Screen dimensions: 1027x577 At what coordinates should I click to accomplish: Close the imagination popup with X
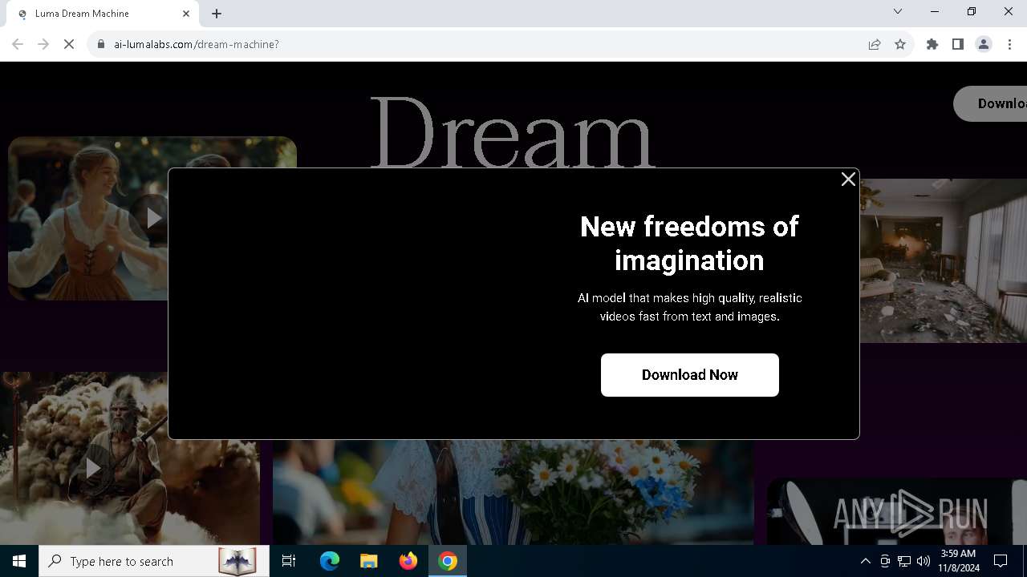(848, 180)
